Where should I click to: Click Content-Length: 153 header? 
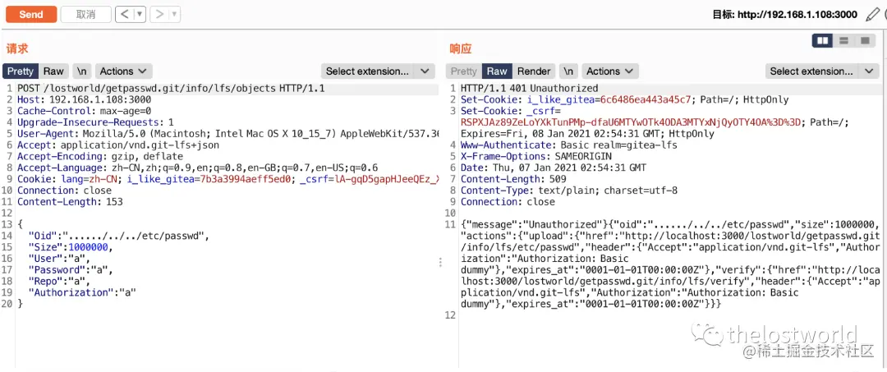click(70, 202)
